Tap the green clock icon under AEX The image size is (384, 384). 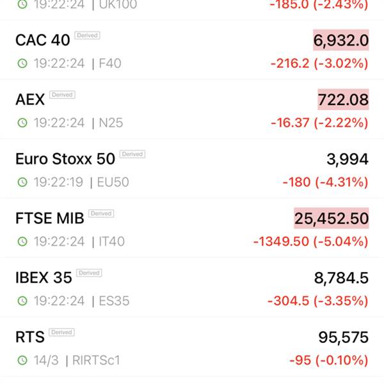(22, 123)
